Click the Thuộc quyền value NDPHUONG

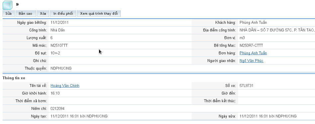point(61,68)
